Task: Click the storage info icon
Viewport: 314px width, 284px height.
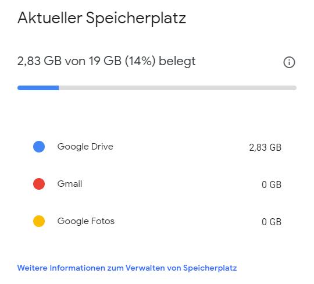Action: [289, 62]
